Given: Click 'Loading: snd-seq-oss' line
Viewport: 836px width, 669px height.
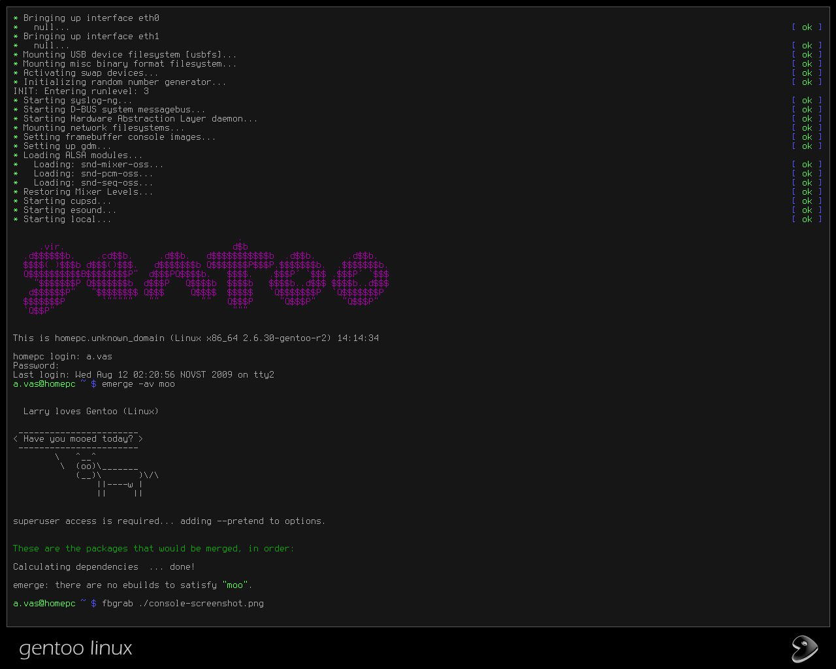Looking at the screenshot, I should (84, 183).
